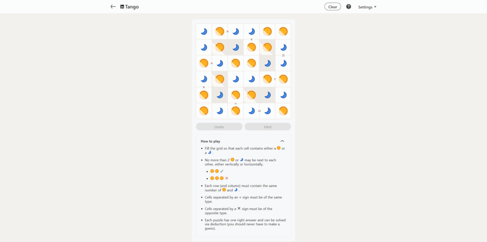Screen dimensions: 487x242
Task: Click the Undo button
Action: 219,127
